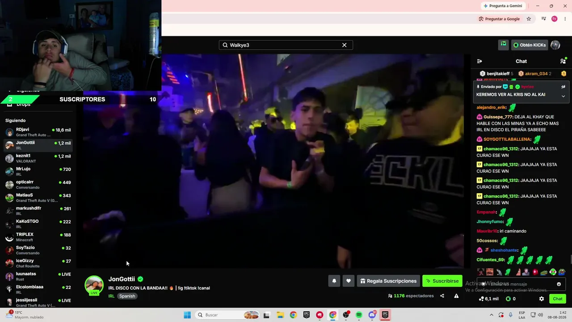Click the Walkye3 search box
This screenshot has width=572, height=322.
[x=286, y=45]
